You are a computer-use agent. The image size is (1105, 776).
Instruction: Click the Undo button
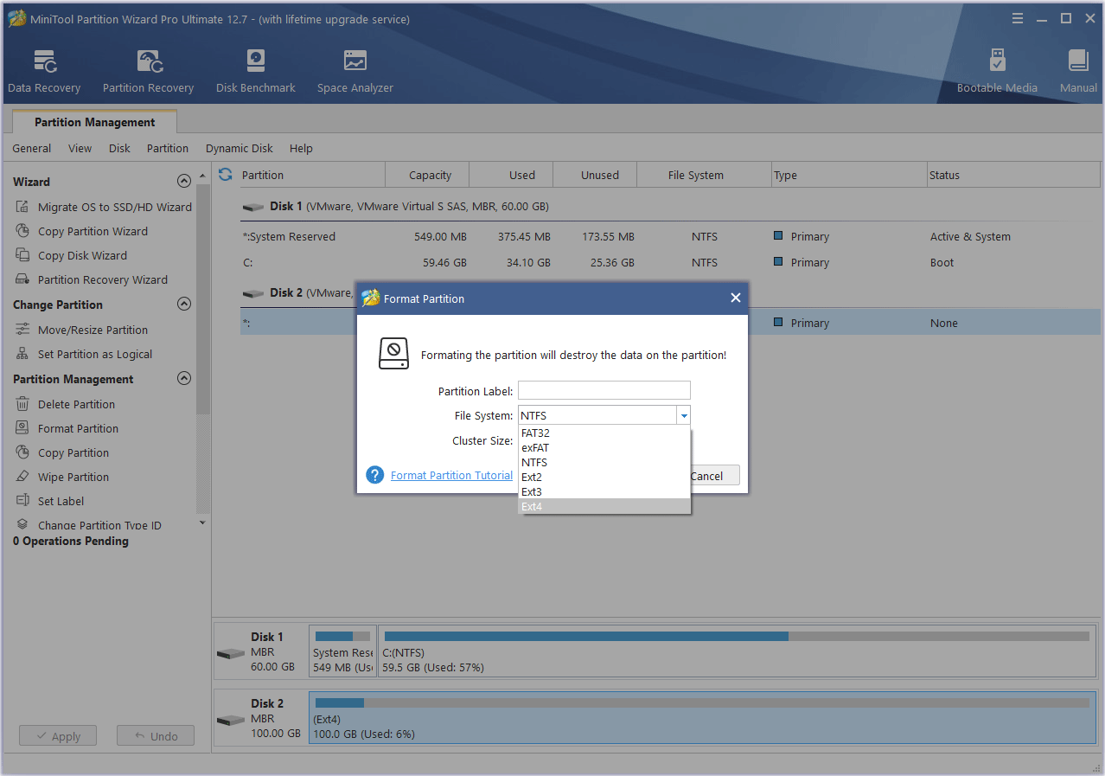[x=156, y=736]
